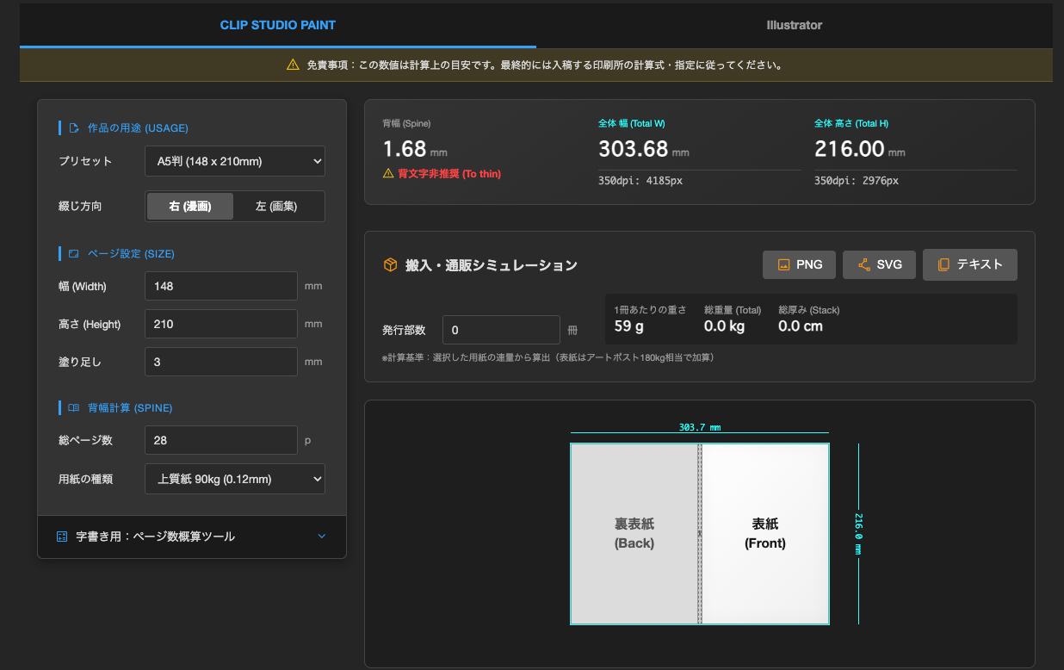This screenshot has width=1064, height=670.
Task: Click the USAGE section document icon
Action: (74, 128)
